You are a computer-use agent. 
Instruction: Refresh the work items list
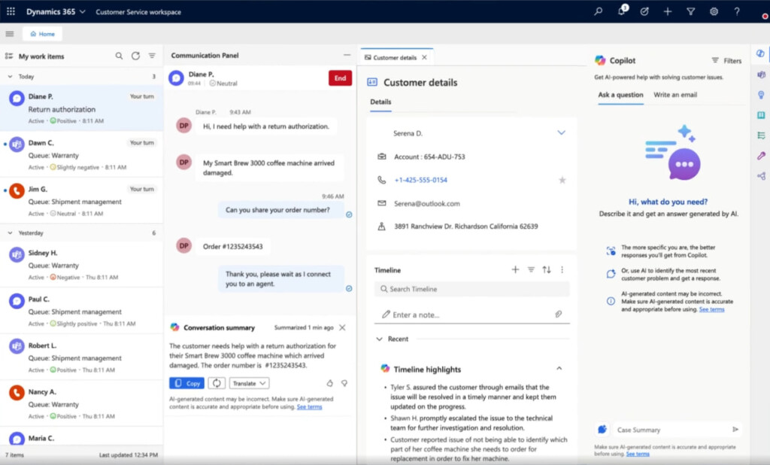pyautogui.click(x=135, y=56)
